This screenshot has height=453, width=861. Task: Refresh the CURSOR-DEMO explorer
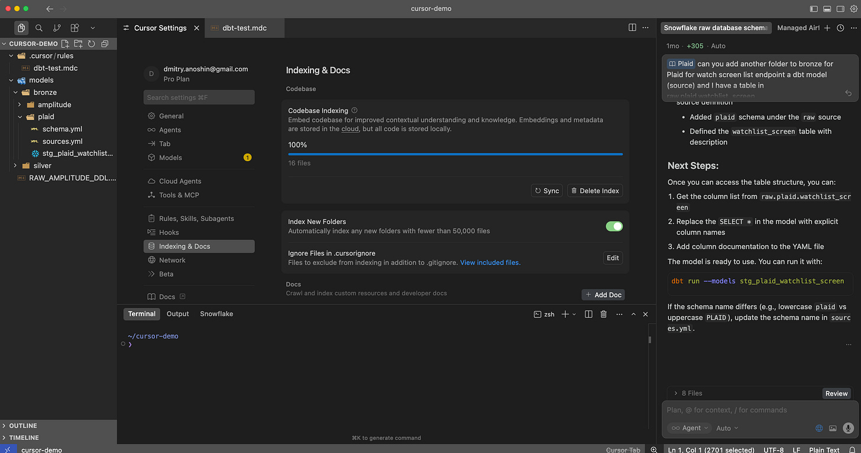coord(92,44)
